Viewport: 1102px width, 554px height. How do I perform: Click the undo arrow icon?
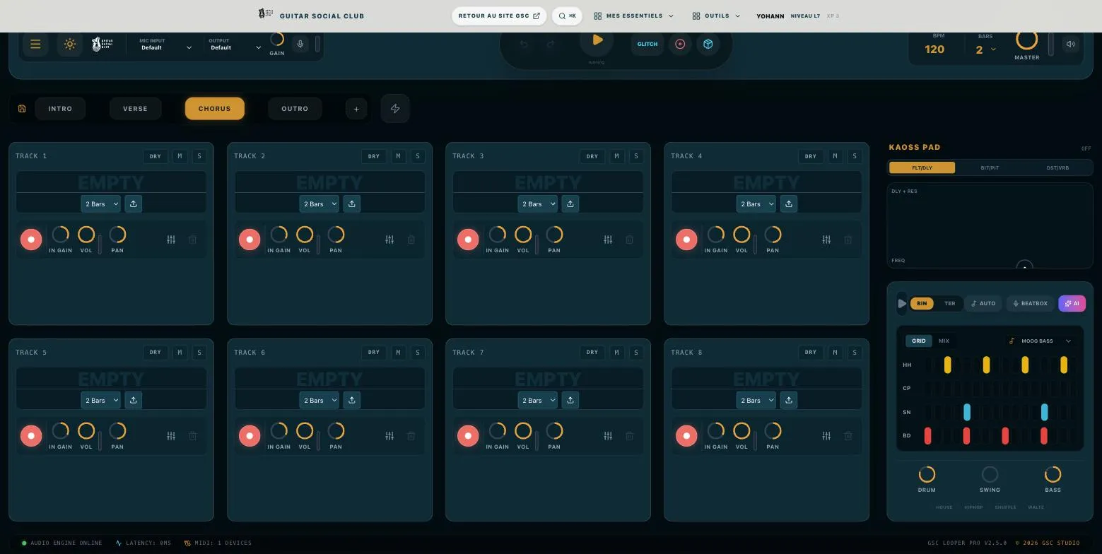[x=524, y=44]
